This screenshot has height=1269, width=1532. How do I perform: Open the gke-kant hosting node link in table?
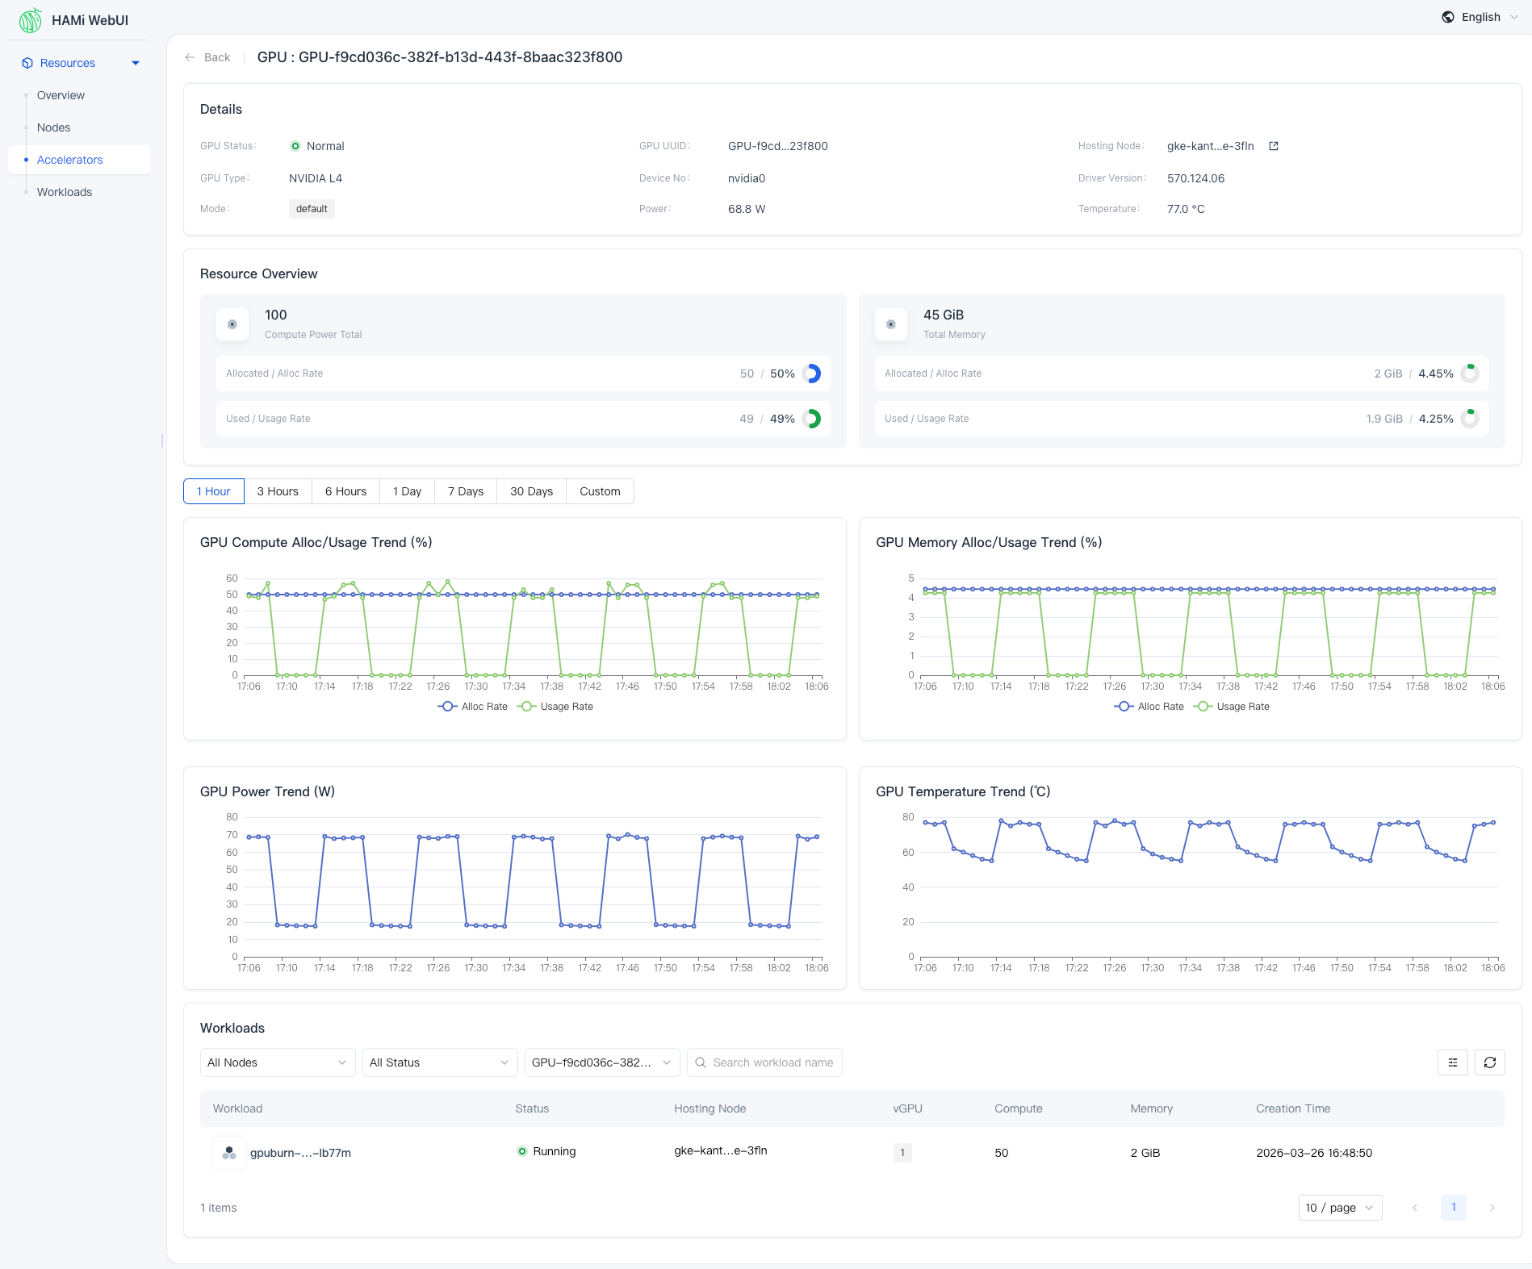click(720, 1151)
